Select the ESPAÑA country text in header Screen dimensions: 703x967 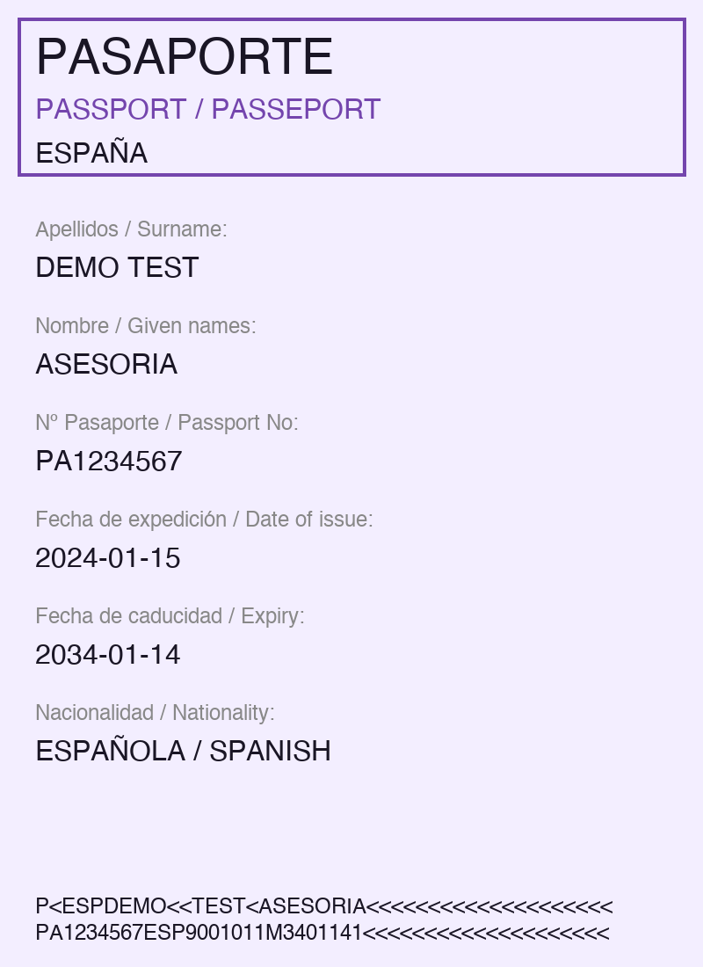[x=91, y=154]
